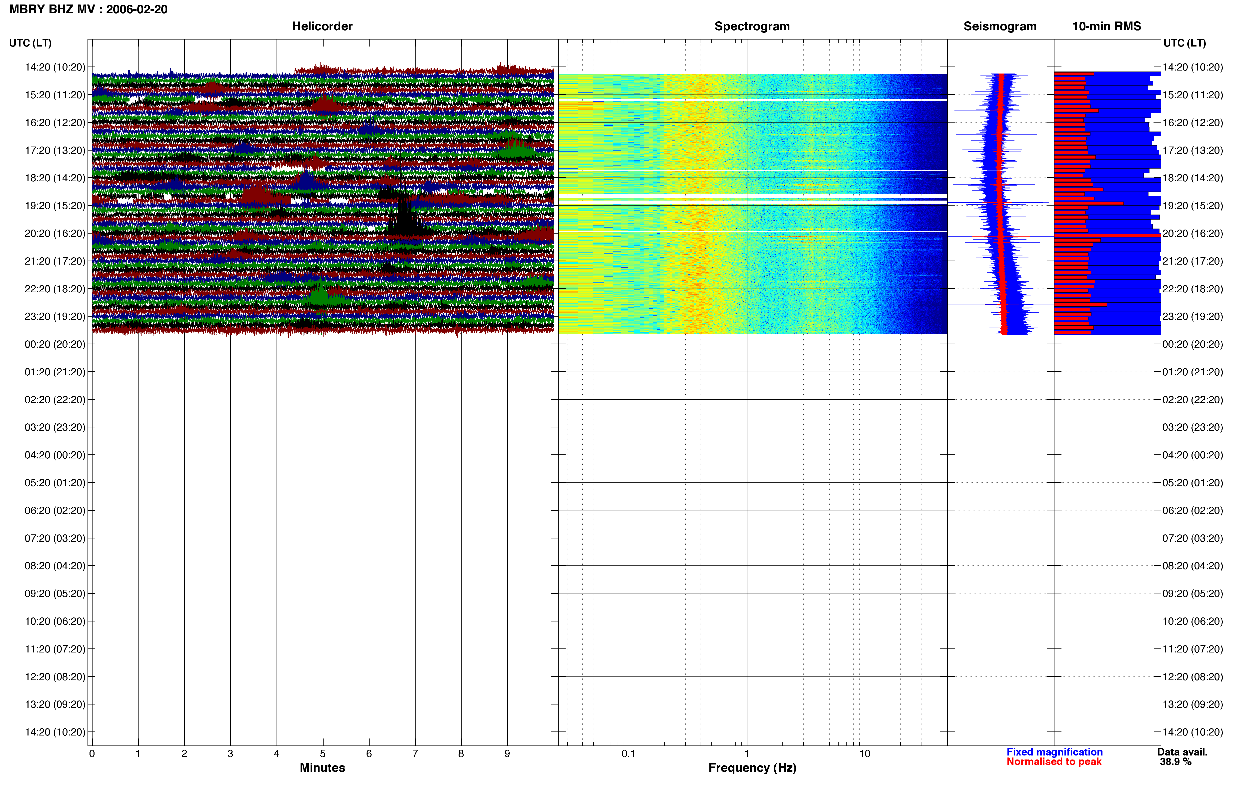Click the right UTC (LT) axis label
Screen dimensions: 1255x785
click(x=1184, y=43)
